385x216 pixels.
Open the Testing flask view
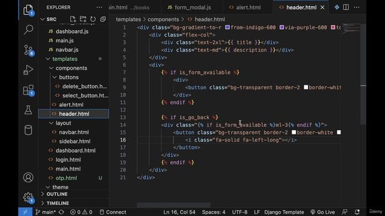(28, 110)
